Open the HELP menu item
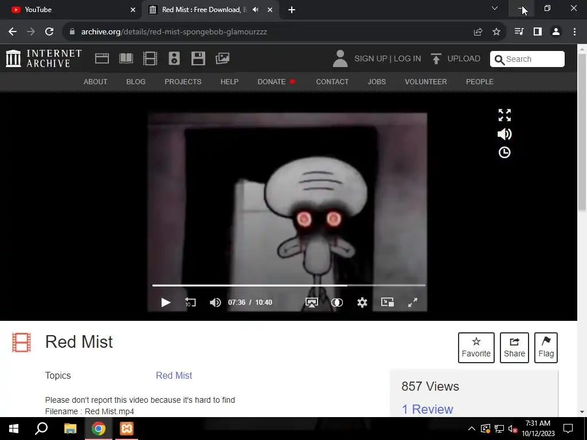 click(x=229, y=81)
